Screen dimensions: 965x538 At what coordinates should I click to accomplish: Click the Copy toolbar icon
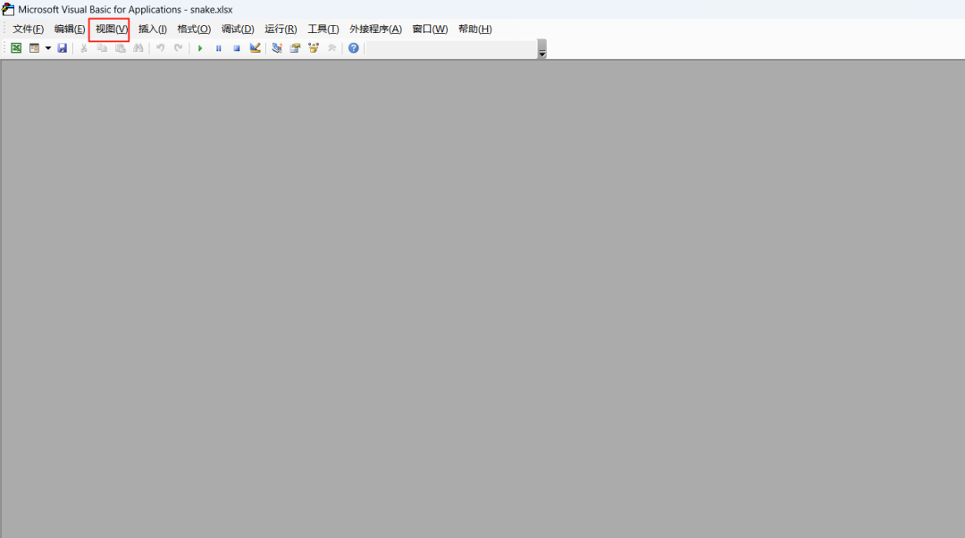tap(102, 48)
